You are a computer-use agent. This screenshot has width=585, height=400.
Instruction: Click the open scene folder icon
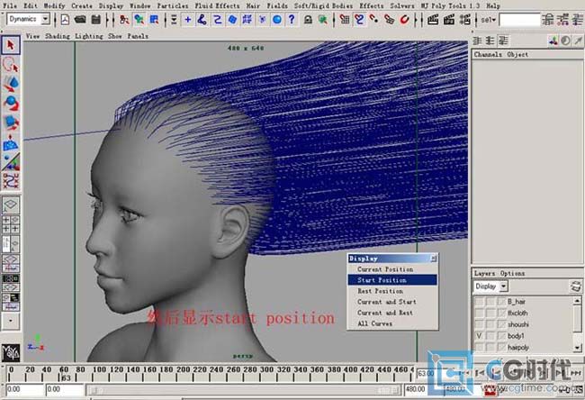80,19
